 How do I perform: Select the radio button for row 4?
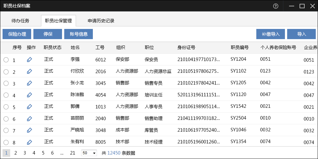click(x=6, y=95)
